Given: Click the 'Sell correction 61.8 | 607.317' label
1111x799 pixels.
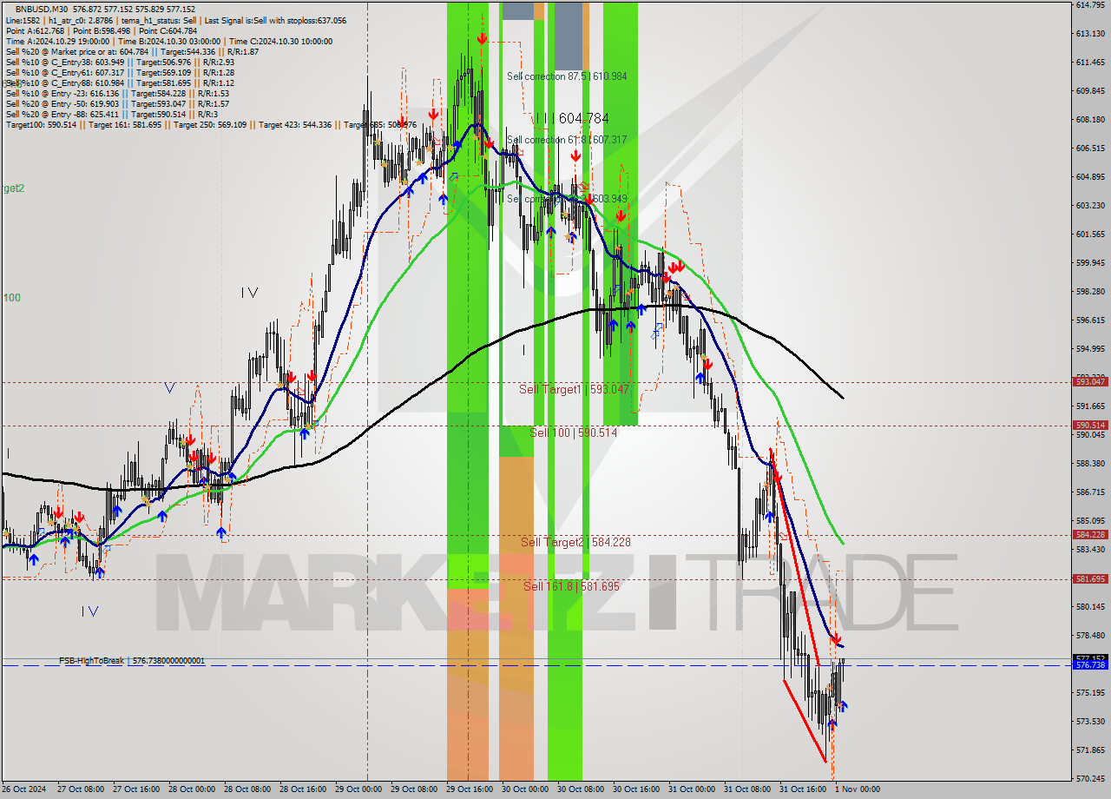Looking at the screenshot, I should 567,140.
